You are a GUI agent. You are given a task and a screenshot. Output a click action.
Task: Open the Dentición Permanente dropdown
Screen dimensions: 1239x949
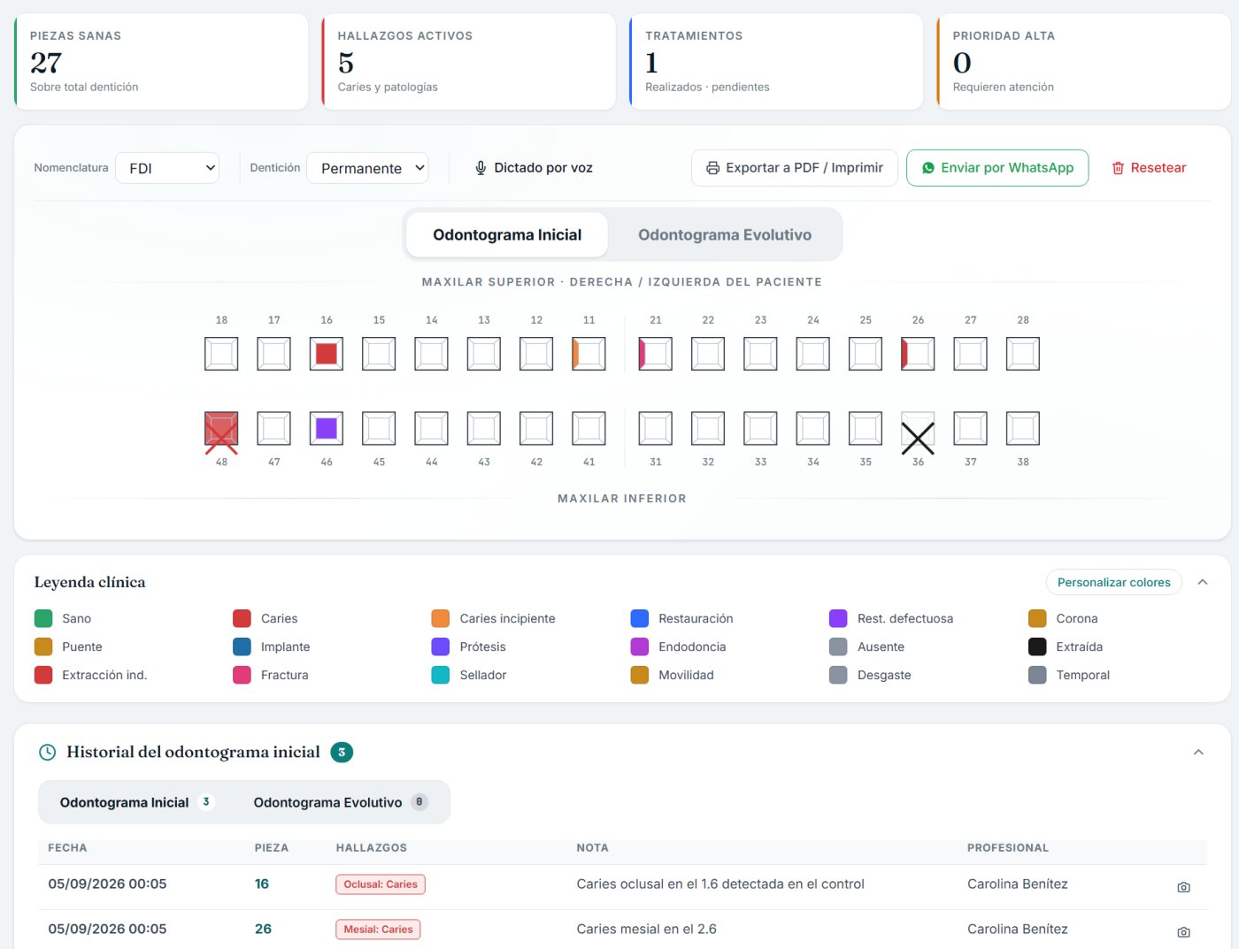tap(367, 168)
